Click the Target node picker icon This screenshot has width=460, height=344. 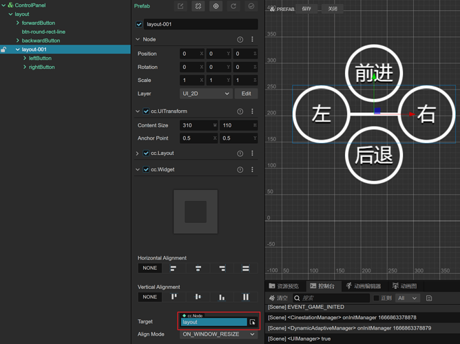click(x=252, y=322)
